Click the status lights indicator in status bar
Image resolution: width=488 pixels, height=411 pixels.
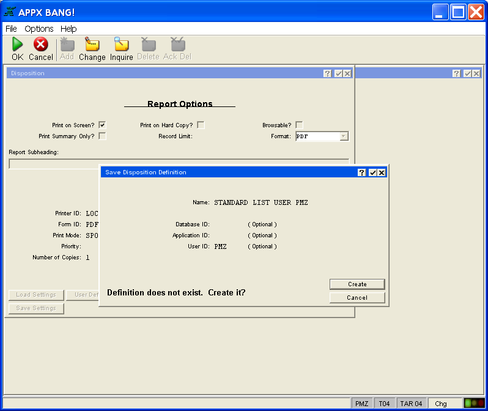473,403
